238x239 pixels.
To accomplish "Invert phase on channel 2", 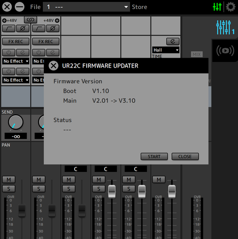I will tap(53, 29).
